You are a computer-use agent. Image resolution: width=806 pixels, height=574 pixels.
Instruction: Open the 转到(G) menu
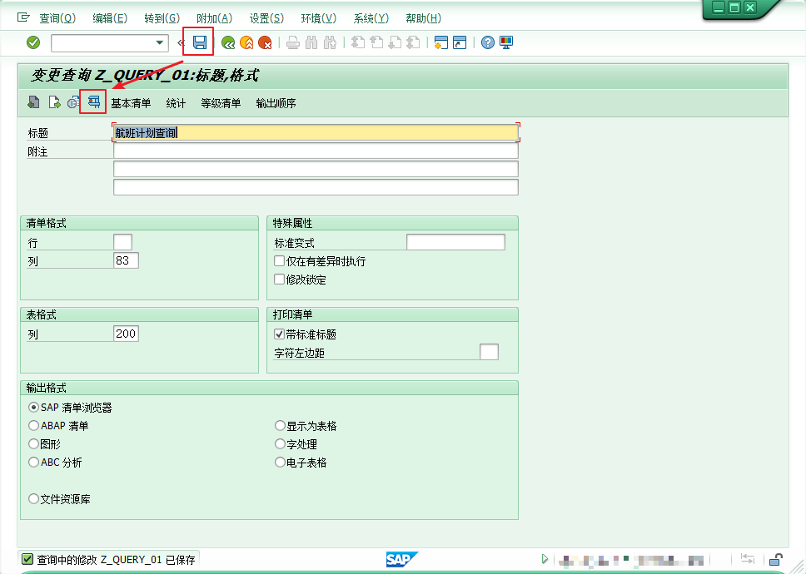pyautogui.click(x=162, y=18)
